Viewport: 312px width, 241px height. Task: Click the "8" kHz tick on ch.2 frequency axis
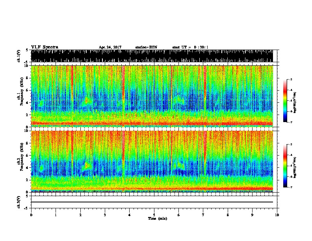click(28, 143)
